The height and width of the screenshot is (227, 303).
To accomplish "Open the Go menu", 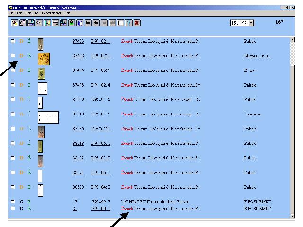I will coord(37,13).
